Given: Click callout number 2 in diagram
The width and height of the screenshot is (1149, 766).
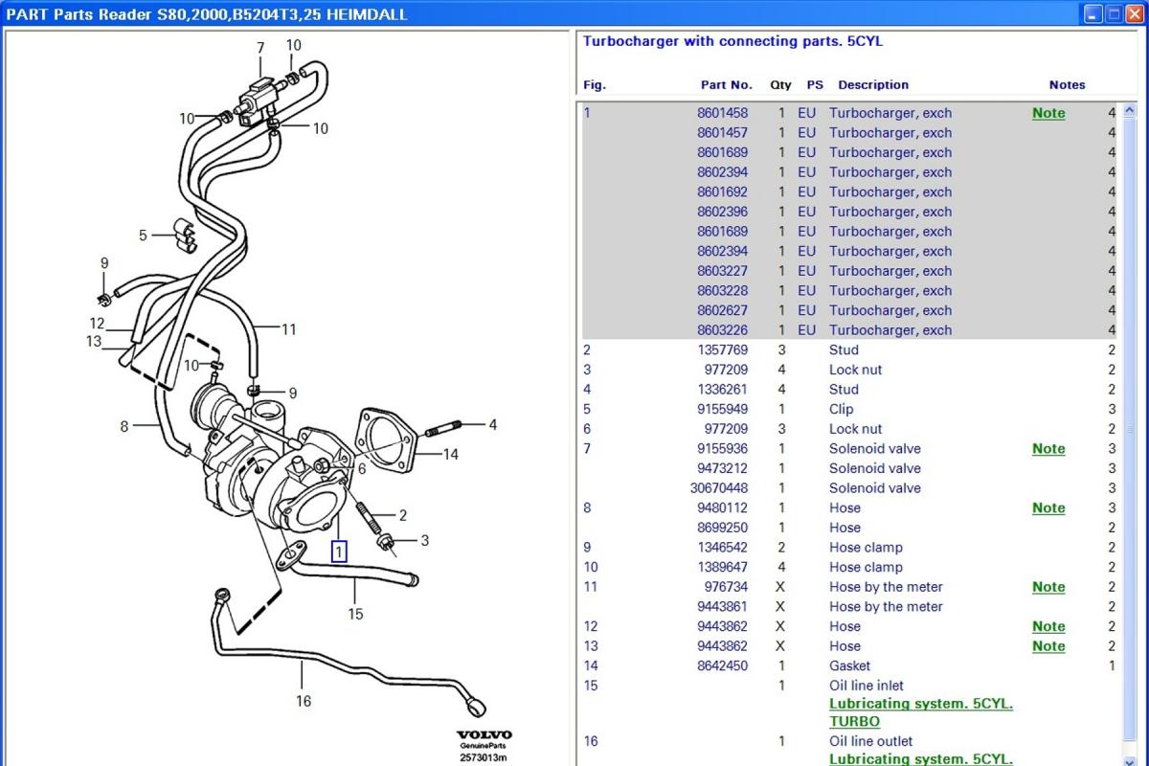Looking at the screenshot, I should (x=403, y=515).
